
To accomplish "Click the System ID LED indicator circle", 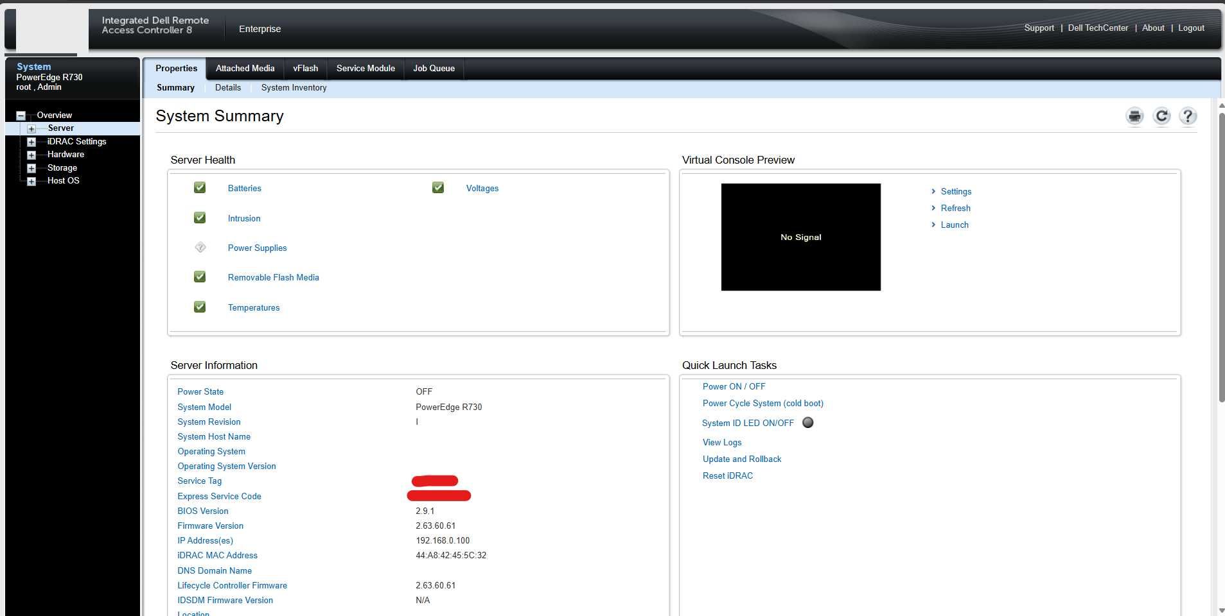I will 808,422.
